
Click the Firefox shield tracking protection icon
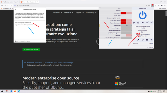coord(15,5)
